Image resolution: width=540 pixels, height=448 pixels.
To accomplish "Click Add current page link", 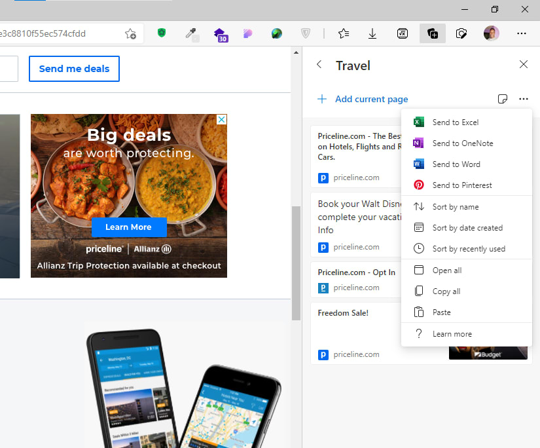I will pyautogui.click(x=371, y=99).
